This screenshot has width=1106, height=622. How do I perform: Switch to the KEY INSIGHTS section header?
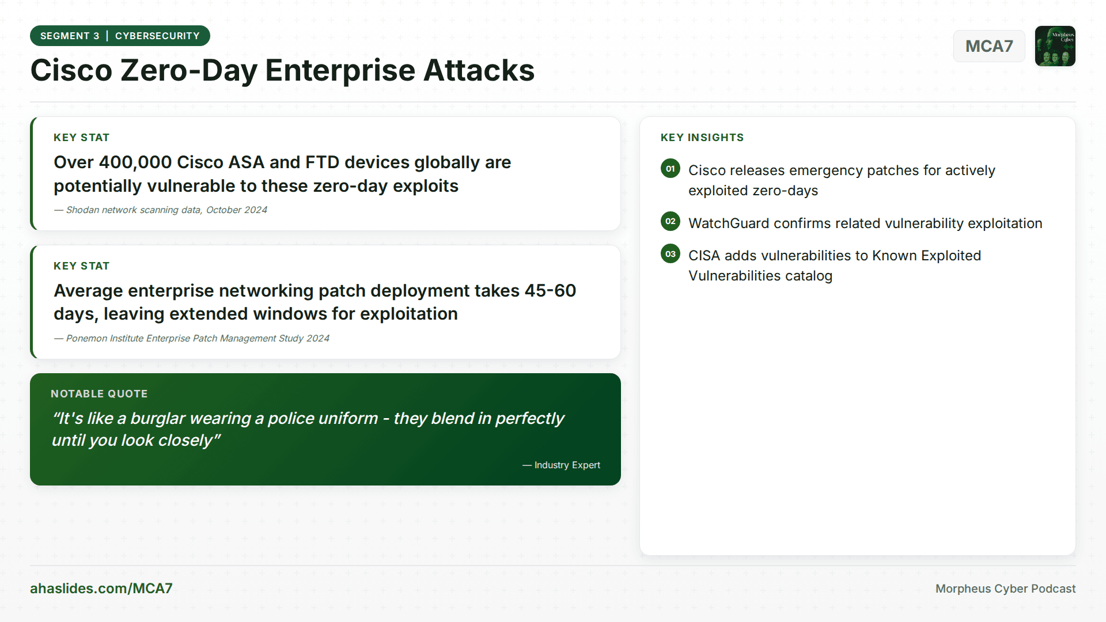point(702,137)
